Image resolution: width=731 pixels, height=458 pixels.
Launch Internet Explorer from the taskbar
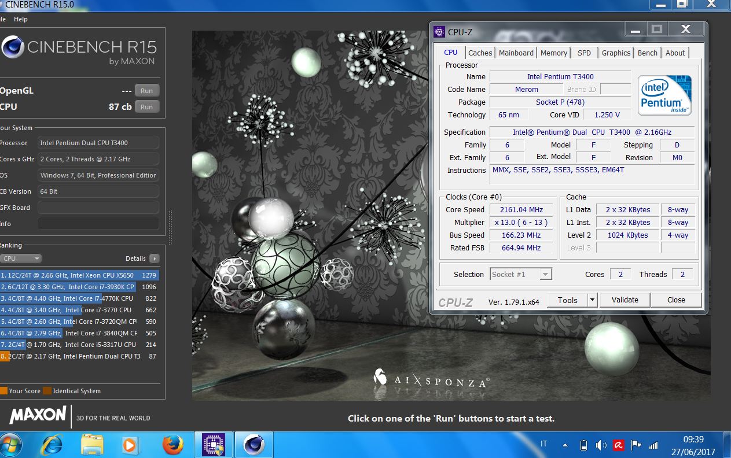click(x=52, y=445)
